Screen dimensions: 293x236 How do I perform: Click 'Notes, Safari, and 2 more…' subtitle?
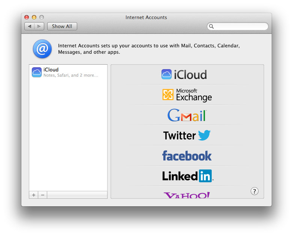(71, 75)
